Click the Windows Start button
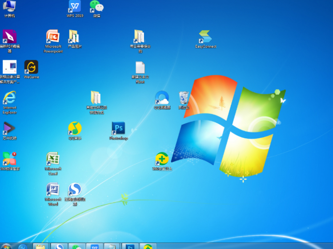The height and width of the screenshot is (249, 333). pyautogui.click(x=6, y=247)
